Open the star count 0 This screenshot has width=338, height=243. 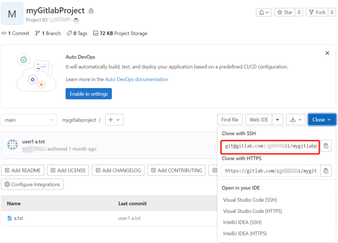[x=299, y=12]
